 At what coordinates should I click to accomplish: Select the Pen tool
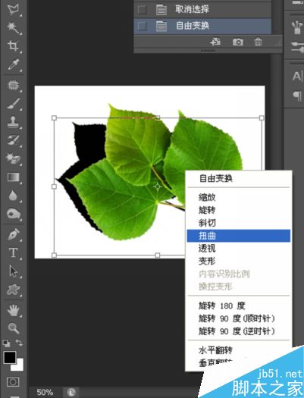(13, 234)
